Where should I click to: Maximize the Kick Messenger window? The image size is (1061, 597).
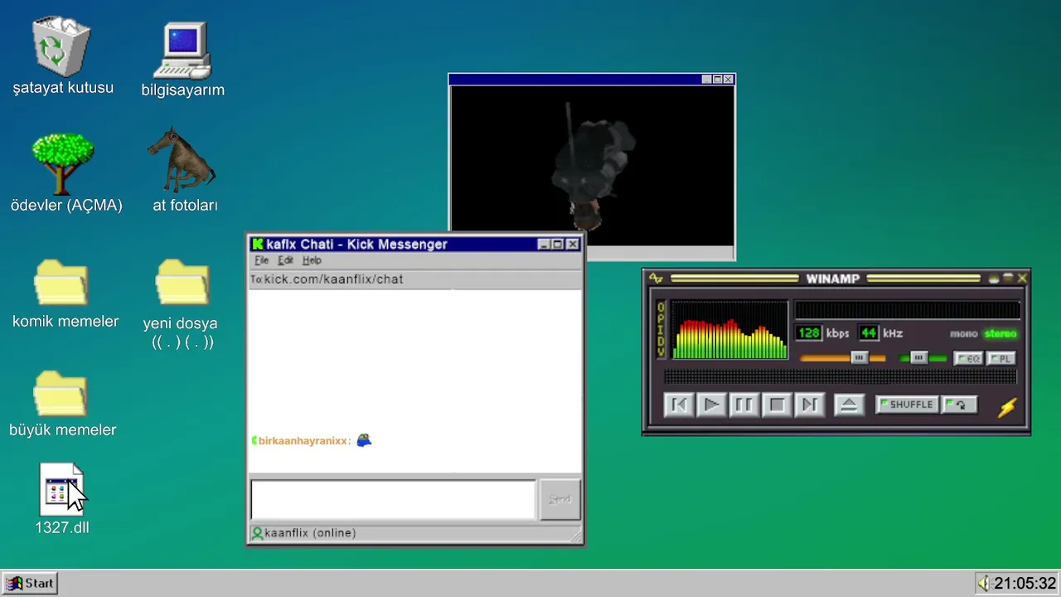point(558,245)
